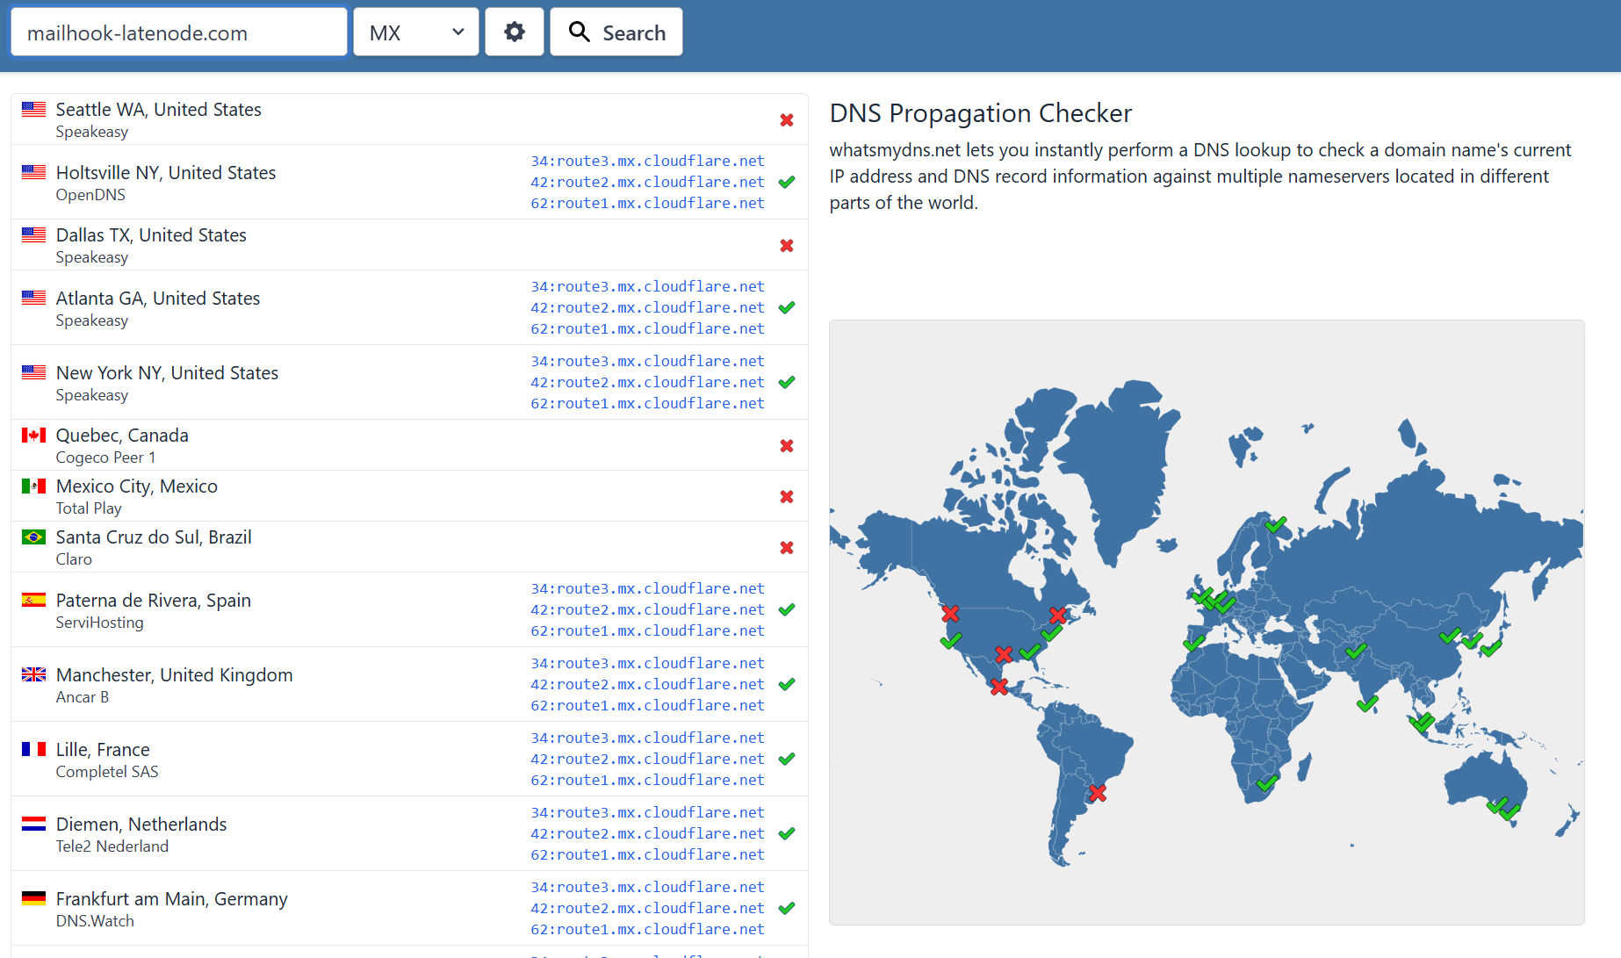Select the DNS.Watch provider text
Screen dimensions: 1621x958
pos(95,921)
